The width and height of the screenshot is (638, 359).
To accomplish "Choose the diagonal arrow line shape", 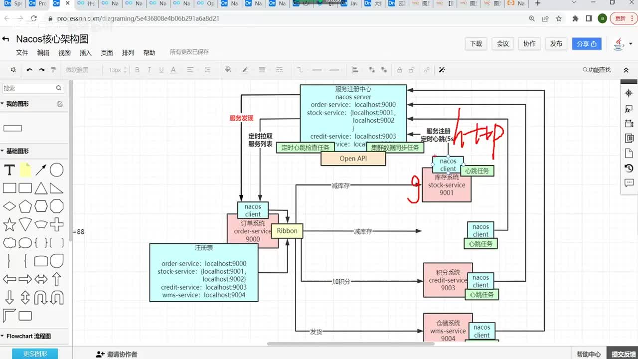I will pos(41,170).
